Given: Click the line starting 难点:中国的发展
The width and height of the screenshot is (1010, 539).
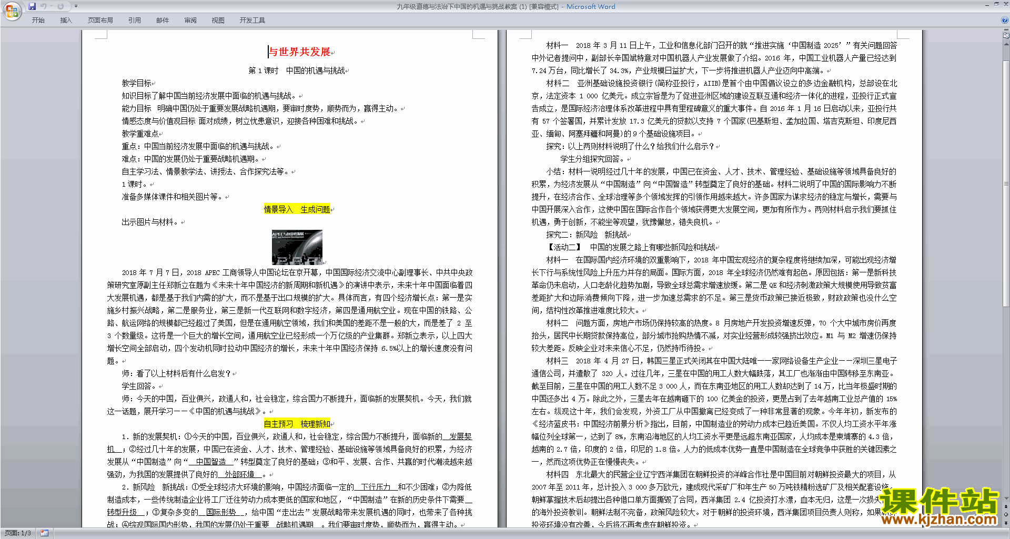Looking at the screenshot, I should pos(191,159).
